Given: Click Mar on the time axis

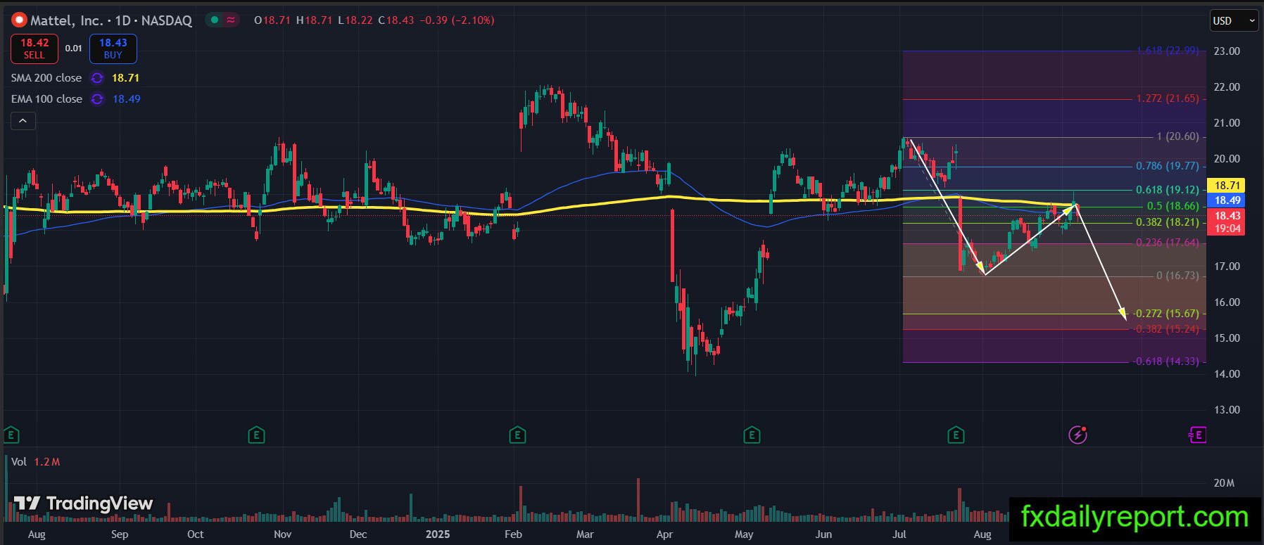Looking at the screenshot, I should tap(585, 534).
